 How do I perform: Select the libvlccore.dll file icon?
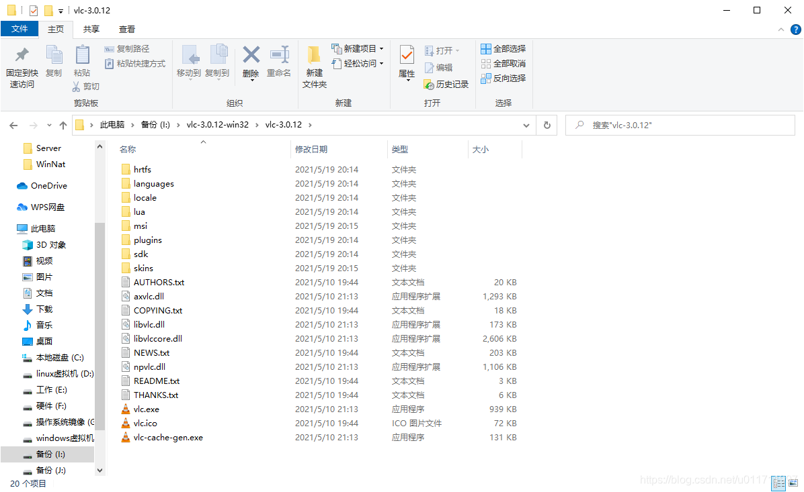point(126,339)
